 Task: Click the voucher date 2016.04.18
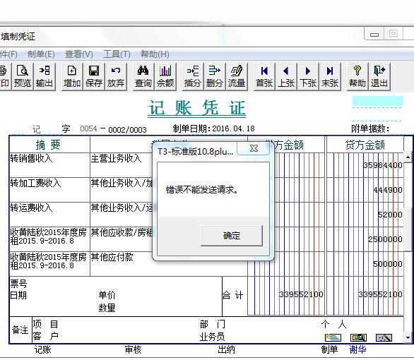233,128
